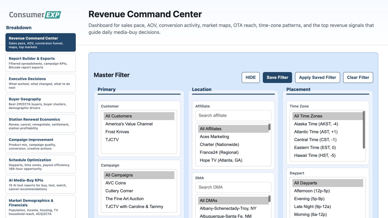
Task: Click the Time Zone list scrollbar
Action: (364, 130)
